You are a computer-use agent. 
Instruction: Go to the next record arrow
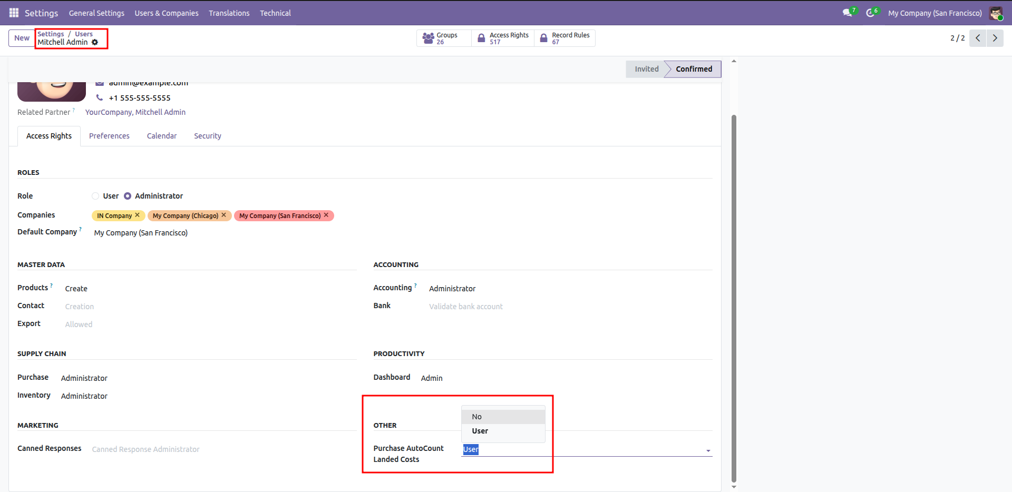click(x=995, y=38)
